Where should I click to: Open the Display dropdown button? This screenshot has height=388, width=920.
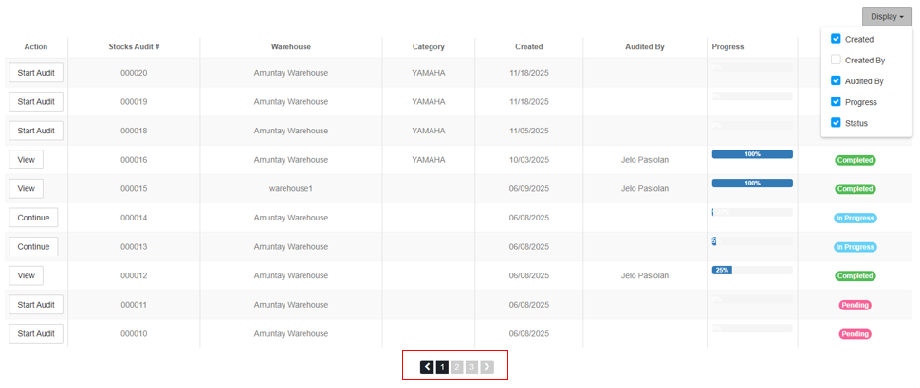886,16
